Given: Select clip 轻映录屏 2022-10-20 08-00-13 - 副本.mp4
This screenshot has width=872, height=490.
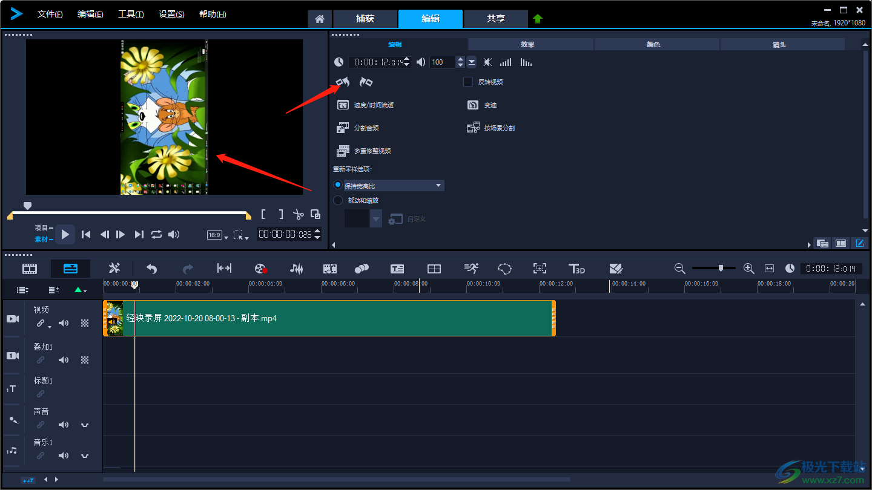Looking at the screenshot, I should click(x=329, y=318).
